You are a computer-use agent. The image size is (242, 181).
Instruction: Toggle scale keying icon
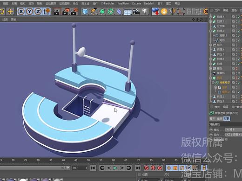[175, 168]
